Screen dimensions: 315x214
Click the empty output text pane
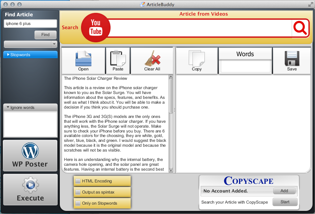[x=243, y=123]
